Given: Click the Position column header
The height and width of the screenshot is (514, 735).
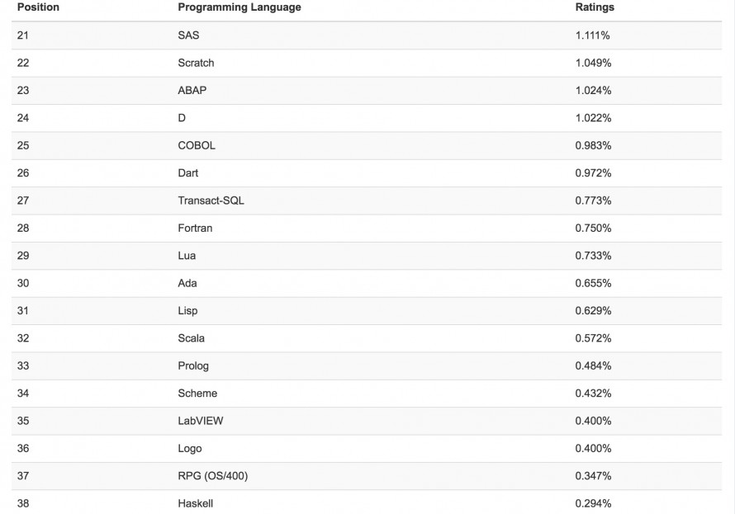Looking at the screenshot, I should (x=38, y=7).
